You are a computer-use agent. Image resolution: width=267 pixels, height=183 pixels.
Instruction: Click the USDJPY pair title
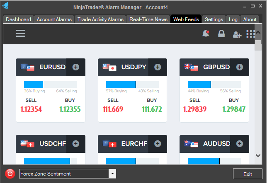tap(134, 67)
